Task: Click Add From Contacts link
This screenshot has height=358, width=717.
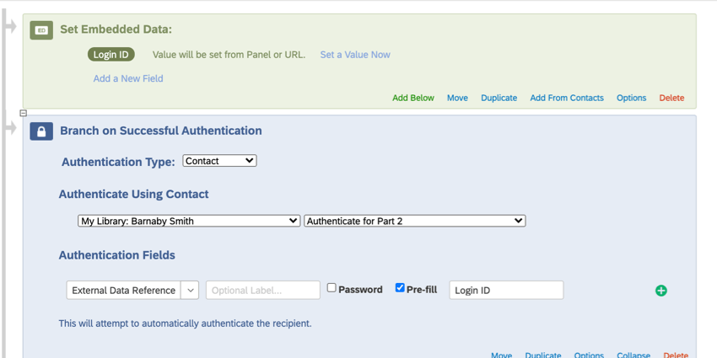Action: coord(567,98)
